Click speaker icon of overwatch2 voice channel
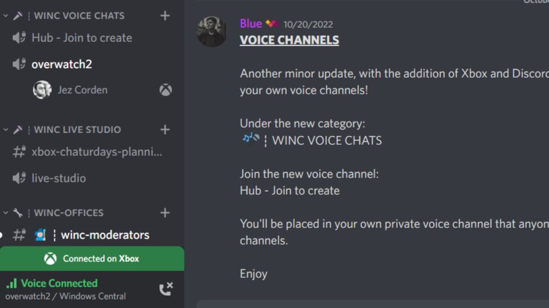Screen dimensions: 549x308 pos(19,64)
